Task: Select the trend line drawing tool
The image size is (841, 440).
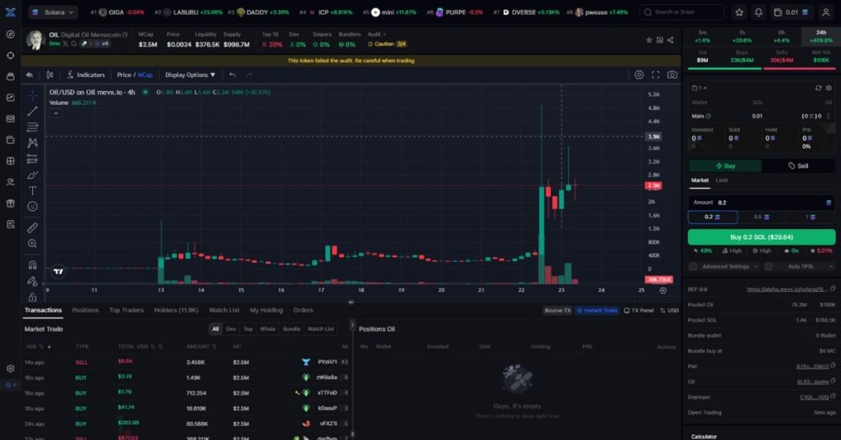Action: [33, 111]
